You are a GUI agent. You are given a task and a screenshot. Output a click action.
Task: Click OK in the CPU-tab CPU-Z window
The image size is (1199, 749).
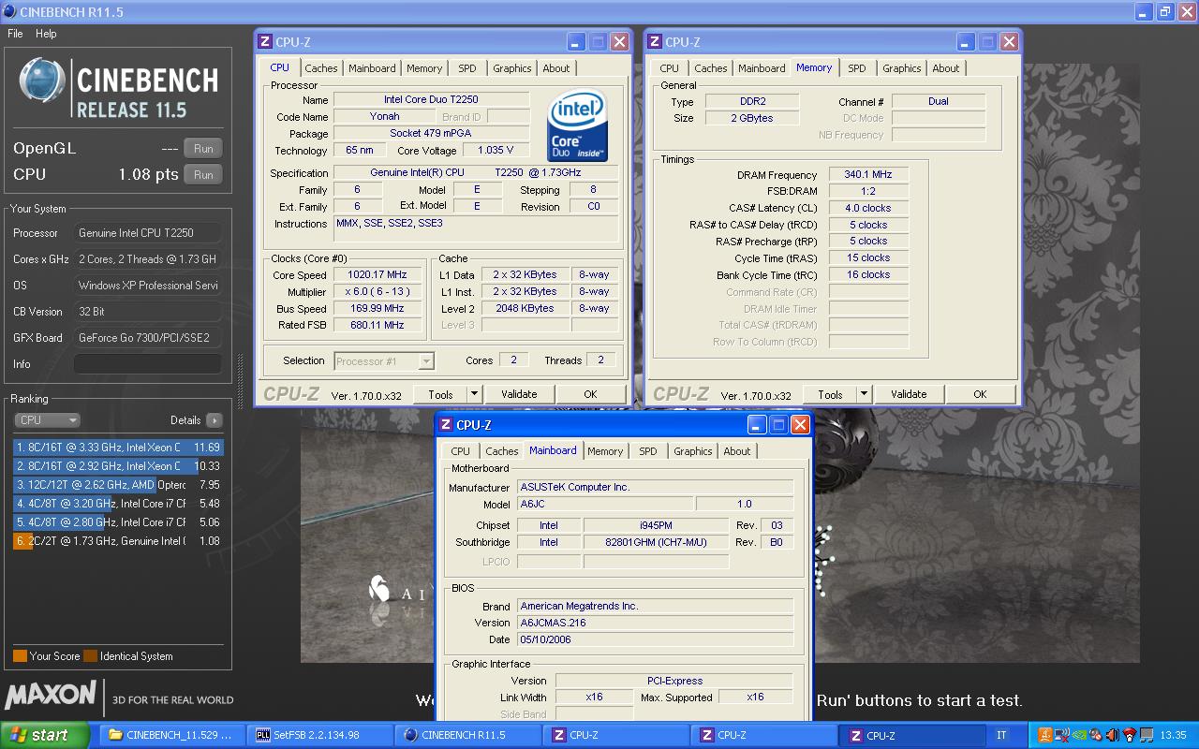pyautogui.click(x=590, y=394)
